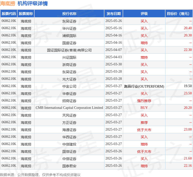Click target price 20.40
This screenshot has width=193, height=177.
click(x=188, y=28)
